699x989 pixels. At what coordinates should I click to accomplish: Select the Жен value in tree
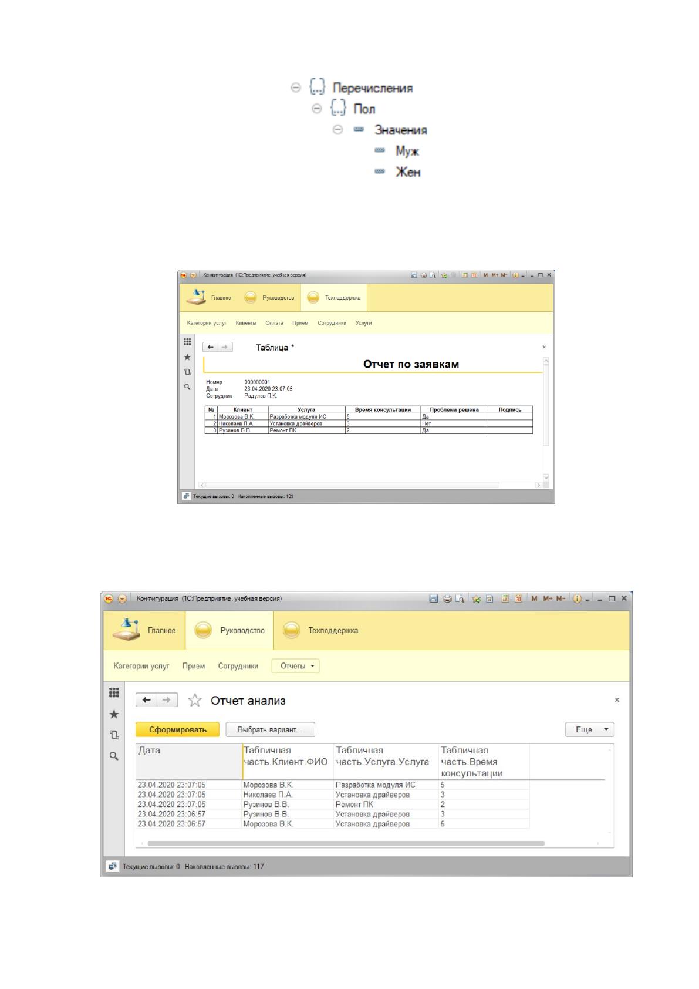pos(408,172)
